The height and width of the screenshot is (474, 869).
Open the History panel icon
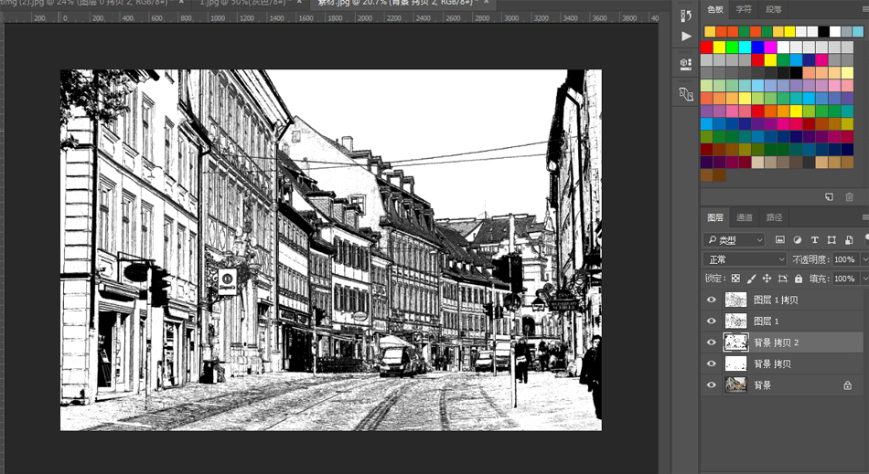coord(686,16)
